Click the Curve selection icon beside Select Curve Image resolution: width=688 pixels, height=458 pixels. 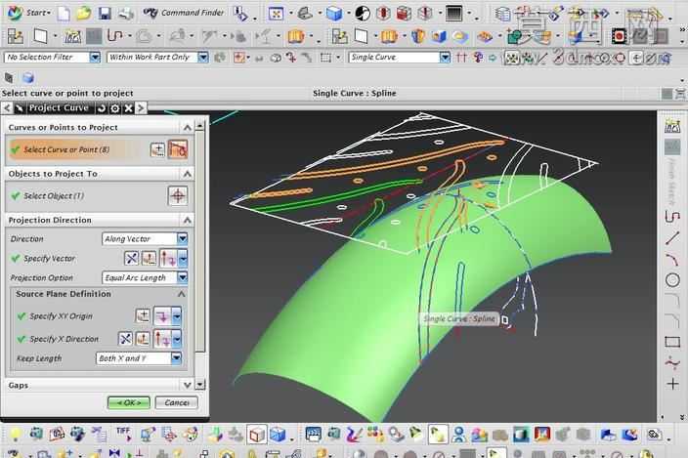(x=178, y=149)
